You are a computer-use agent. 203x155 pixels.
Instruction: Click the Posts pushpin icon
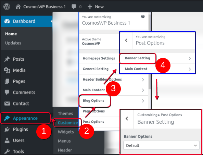[7, 59]
